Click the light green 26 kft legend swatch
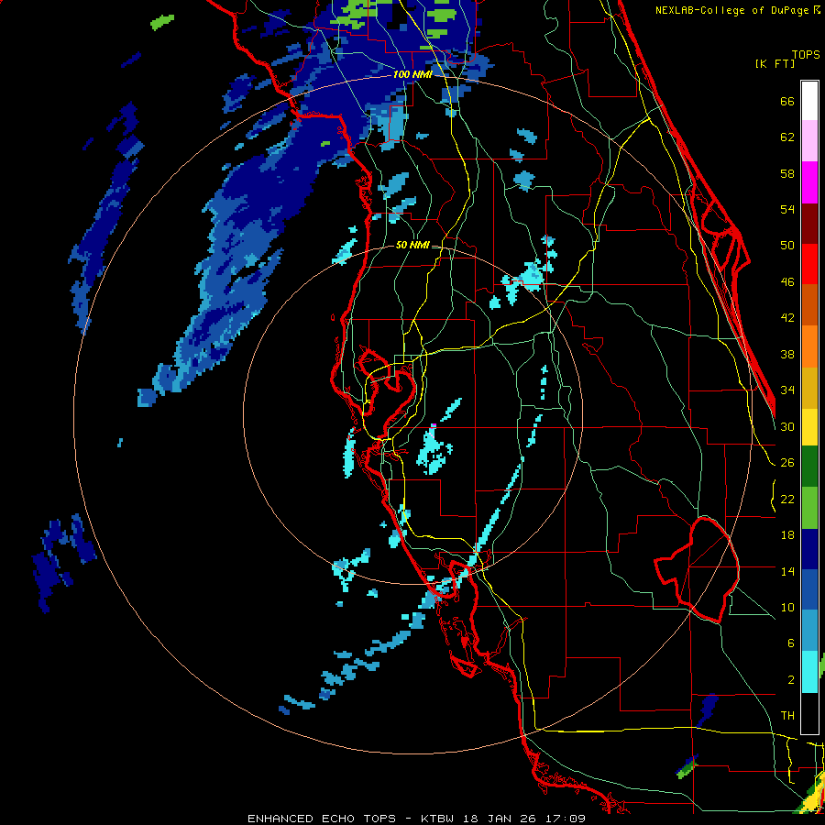Viewport: 825px width, 825px height. (809, 508)
